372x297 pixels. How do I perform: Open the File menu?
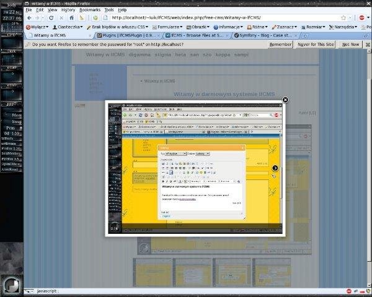[x=29, y=10]
